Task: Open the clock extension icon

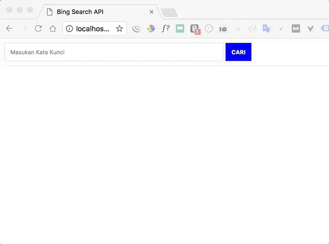Action: pos(209,28)
